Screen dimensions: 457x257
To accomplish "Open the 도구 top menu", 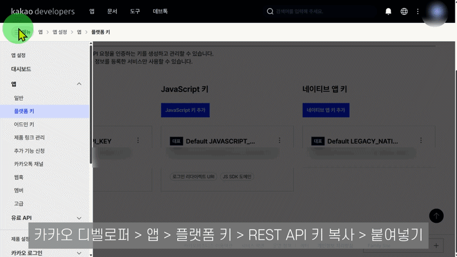I will [x=135, y=11].
